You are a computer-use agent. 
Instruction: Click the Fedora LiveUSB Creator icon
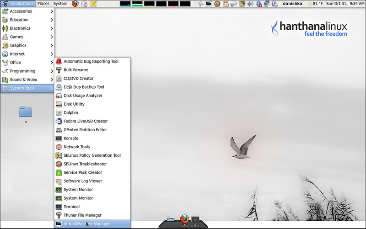[x=59, y=121]
